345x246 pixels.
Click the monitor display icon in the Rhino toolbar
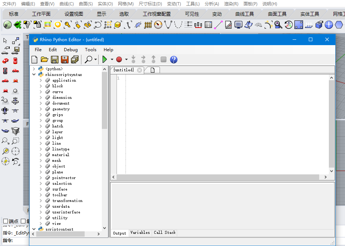coord(238,25)
